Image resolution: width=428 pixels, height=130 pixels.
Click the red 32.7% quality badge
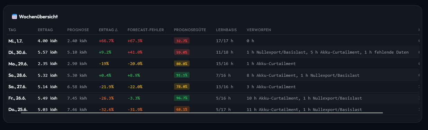[182, 41]
